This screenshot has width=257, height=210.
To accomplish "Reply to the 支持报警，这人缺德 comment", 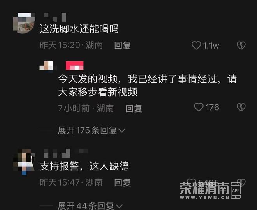I will [122, 182].
